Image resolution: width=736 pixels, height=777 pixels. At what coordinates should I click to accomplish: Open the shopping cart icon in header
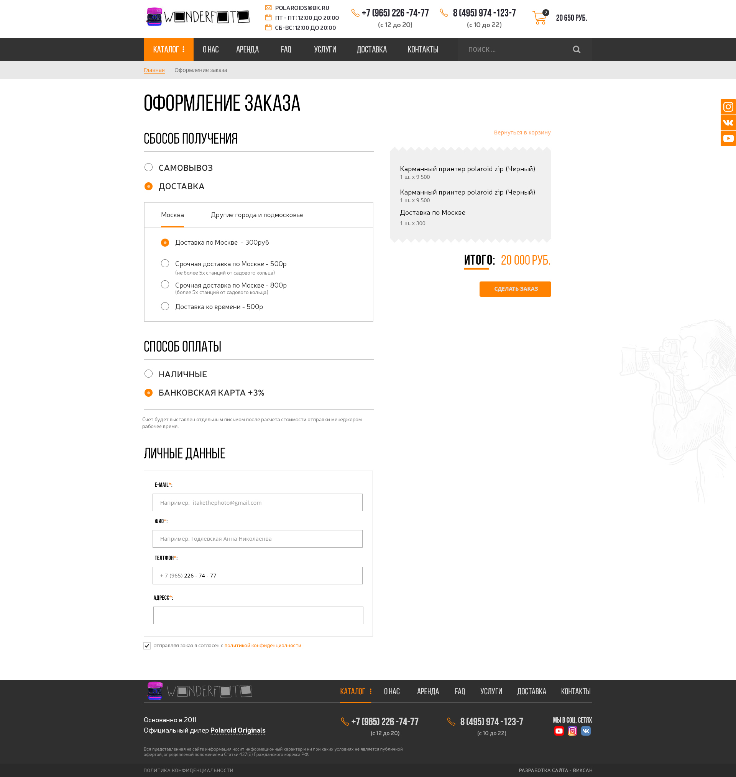point(540,18)
